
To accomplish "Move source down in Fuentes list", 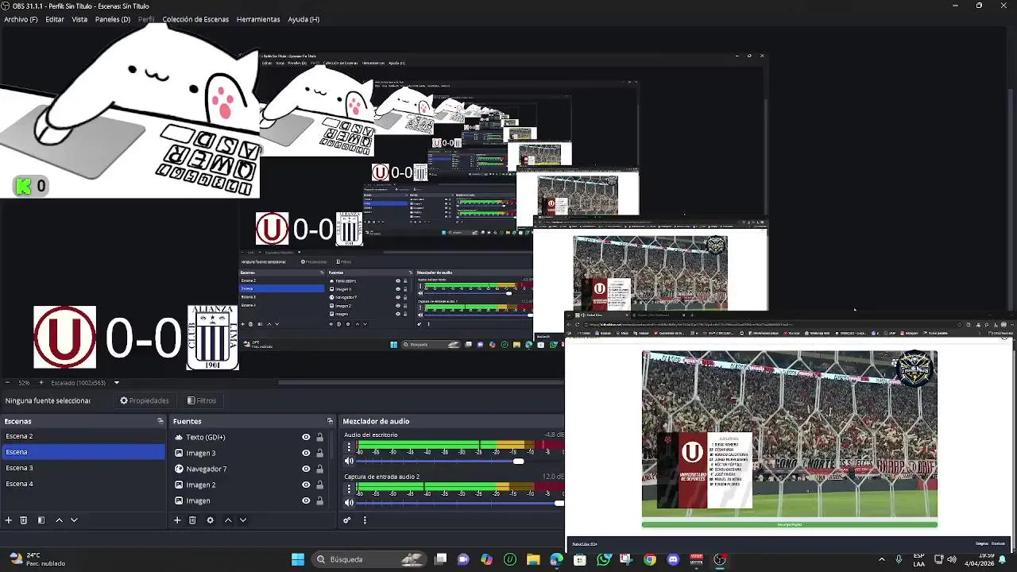I will 243,520.
